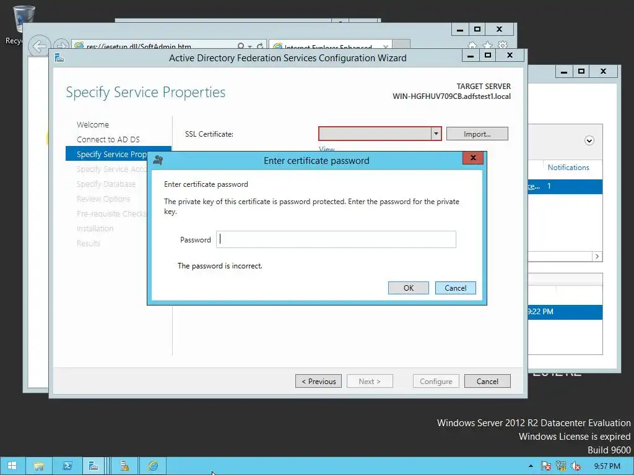Click the dialog's user key title icon
Image resolution: width=634 pixels, height=475 pixels.
pos(158,160)
